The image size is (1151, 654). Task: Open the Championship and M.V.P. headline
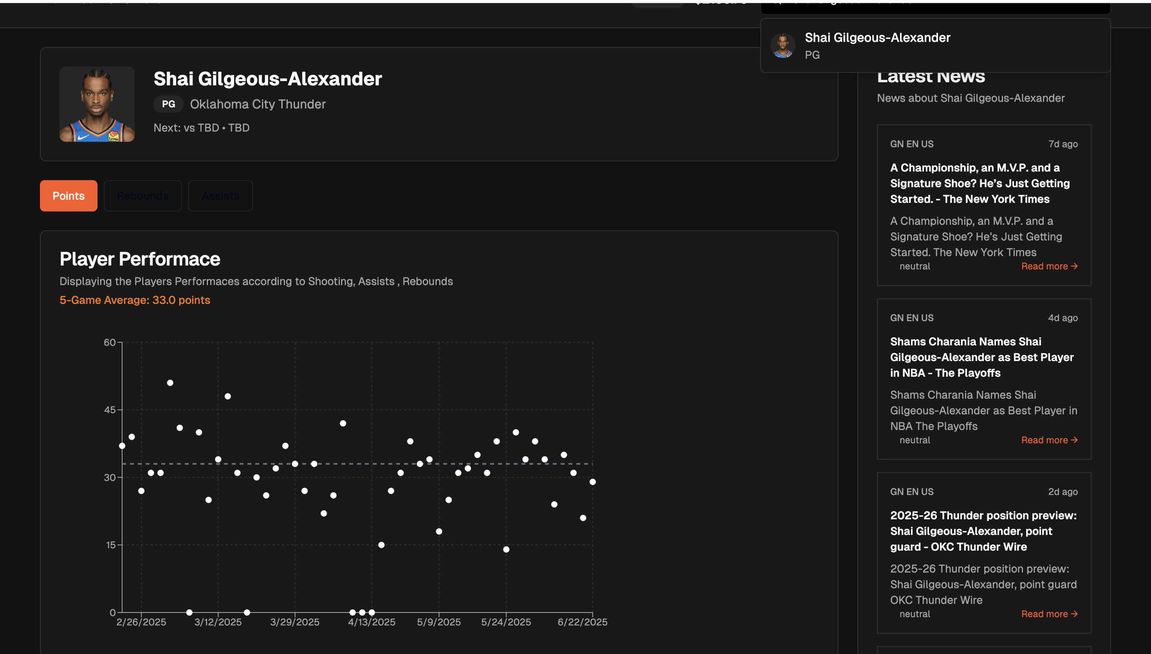click(x=980, y=183)
